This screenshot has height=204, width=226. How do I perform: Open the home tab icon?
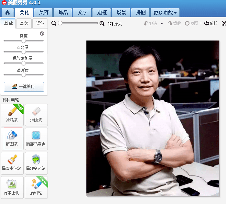point(8,13)
